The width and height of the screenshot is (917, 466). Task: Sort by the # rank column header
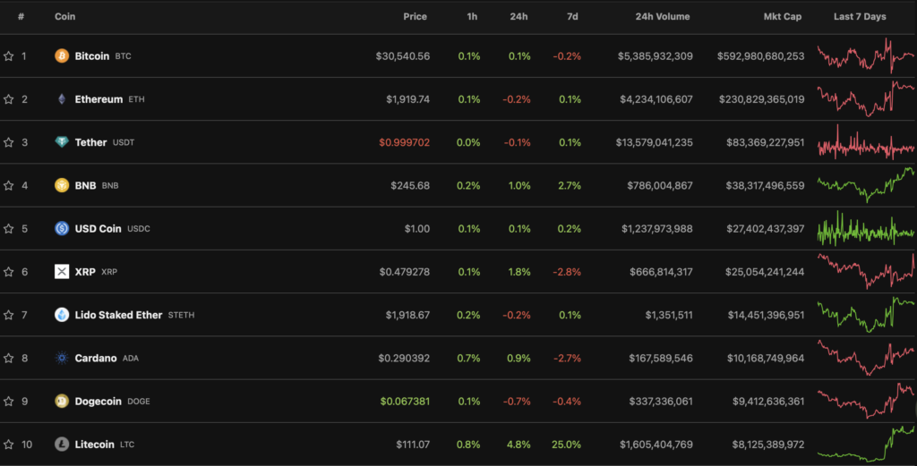pyautogui.click(x=21, y=16)
